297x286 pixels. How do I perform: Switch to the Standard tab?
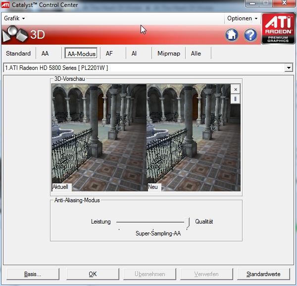coord(18,54)
